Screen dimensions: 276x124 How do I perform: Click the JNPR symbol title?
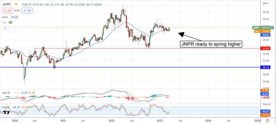[x=7, y=4]
